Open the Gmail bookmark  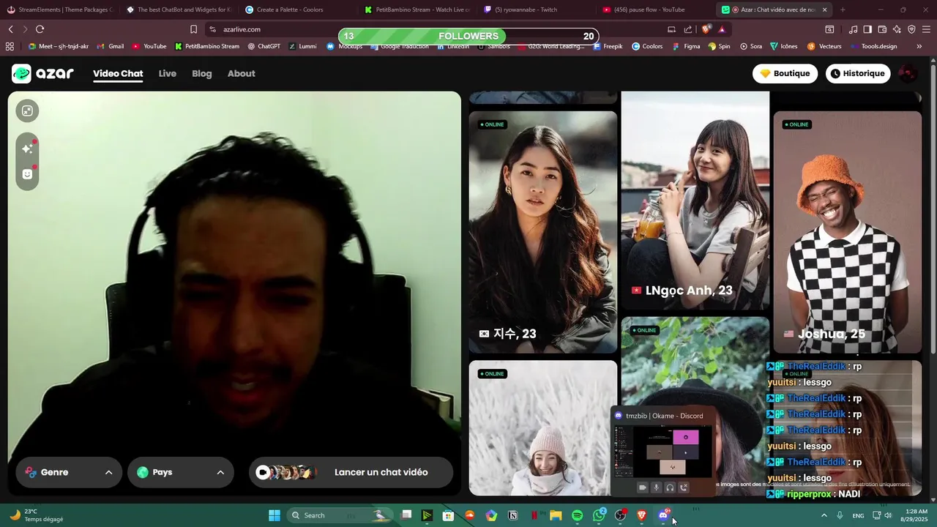click(x=110, y=46)
